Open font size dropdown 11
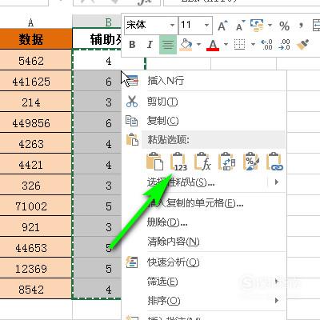320x320 pixels. (206, 26)
